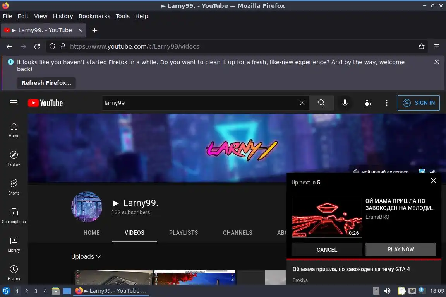446x297 pixels.
Task: Expand the Uploads dropdown
Action: pos(86,257)
